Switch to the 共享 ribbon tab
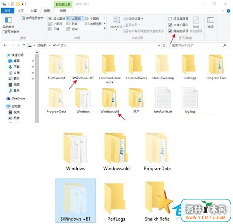 tap(34, 11)
